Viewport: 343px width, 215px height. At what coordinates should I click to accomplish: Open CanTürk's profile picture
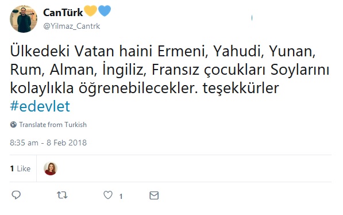(x=24, y=19)
